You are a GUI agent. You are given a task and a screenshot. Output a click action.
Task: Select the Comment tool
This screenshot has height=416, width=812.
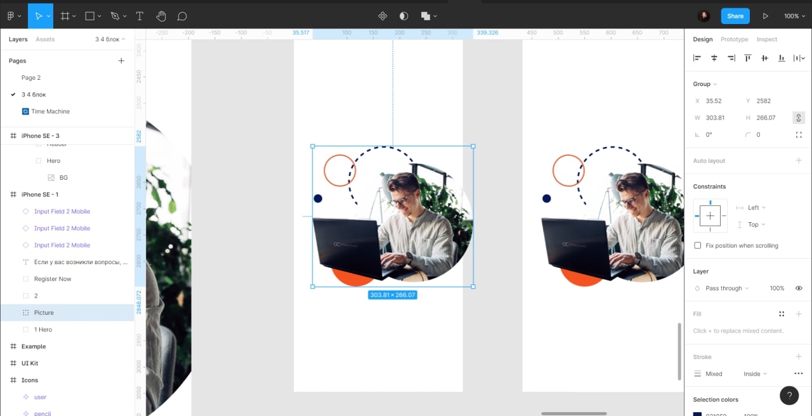(x=182, y=16)
